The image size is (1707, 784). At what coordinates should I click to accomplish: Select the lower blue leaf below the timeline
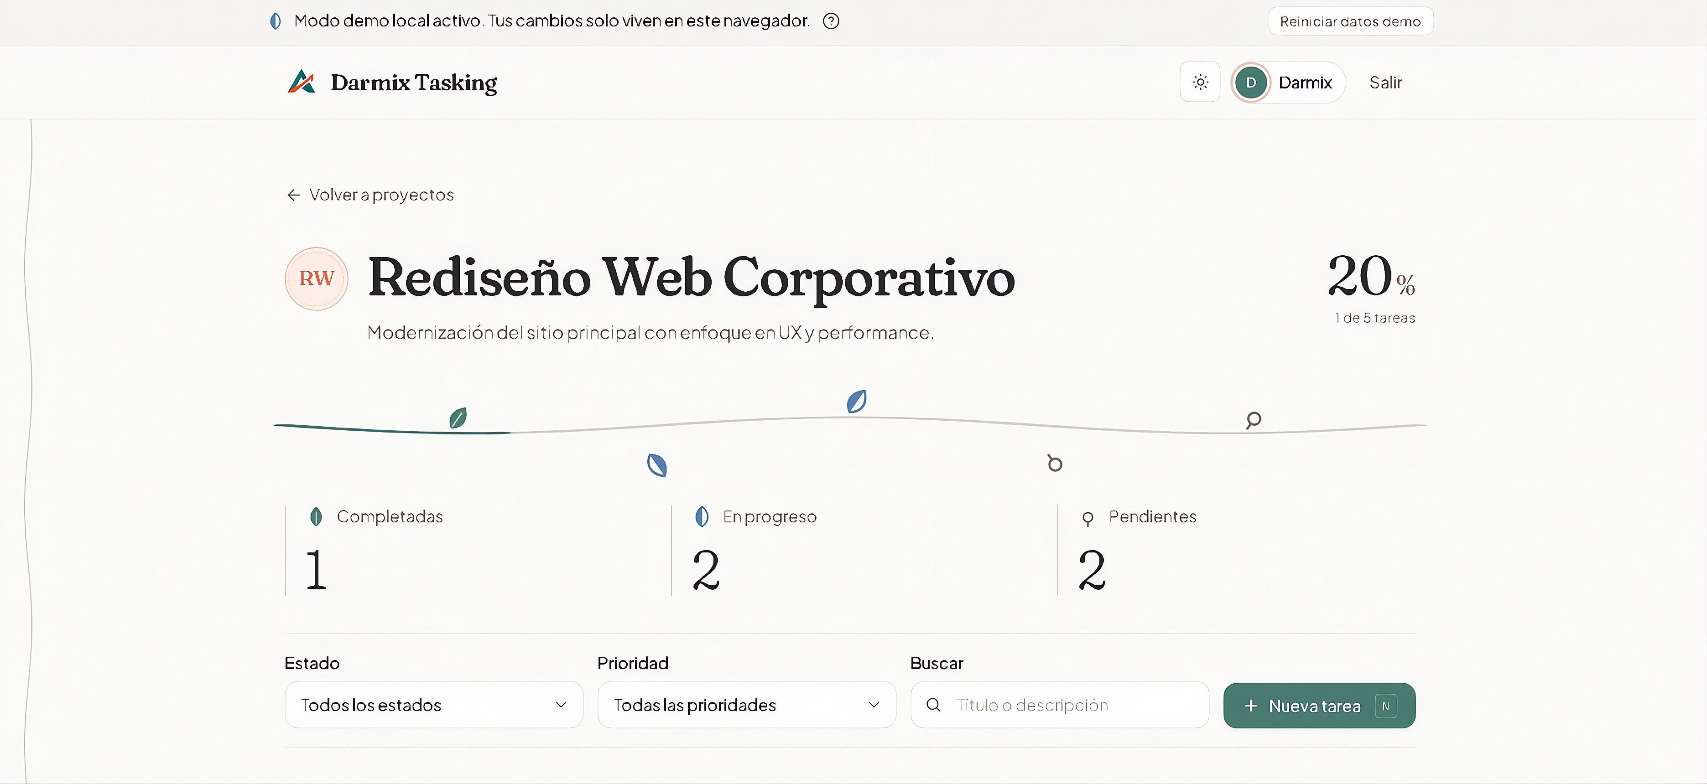tap(657, 465)
